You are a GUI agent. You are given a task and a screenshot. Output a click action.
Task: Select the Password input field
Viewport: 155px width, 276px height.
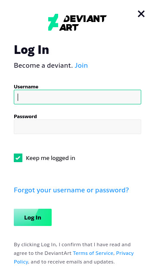pos(77,127)
